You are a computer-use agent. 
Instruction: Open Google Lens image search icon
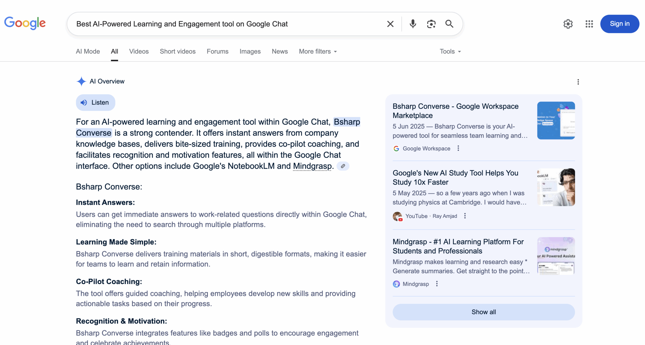pos(431,24)
